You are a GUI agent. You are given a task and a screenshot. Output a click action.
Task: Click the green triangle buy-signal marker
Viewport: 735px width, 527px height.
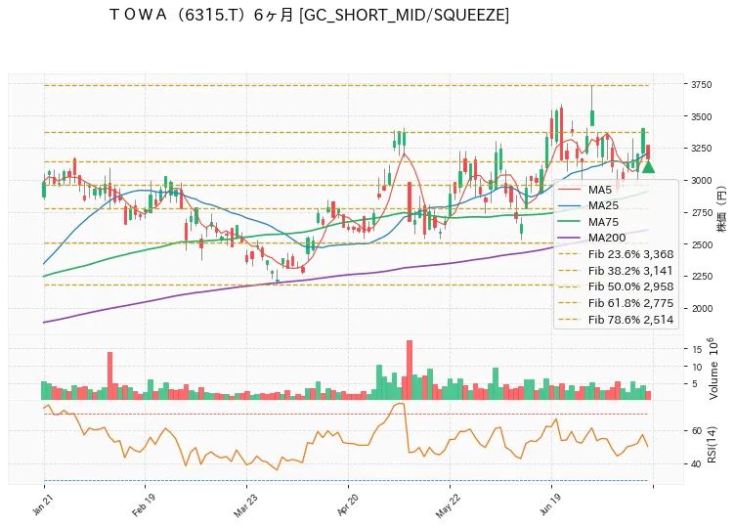click(648, 166)
